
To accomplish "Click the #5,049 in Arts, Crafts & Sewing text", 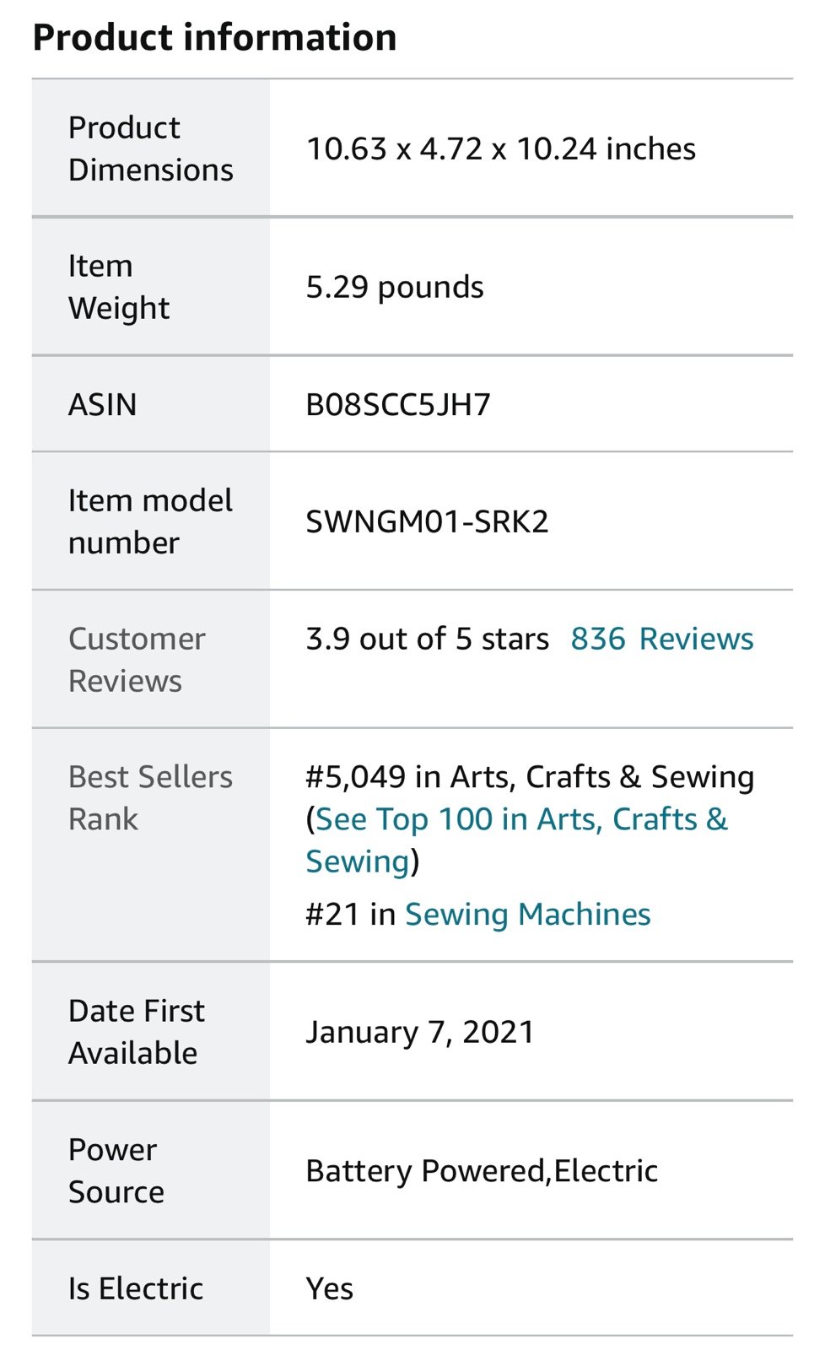I will click(x=530, y=776).
